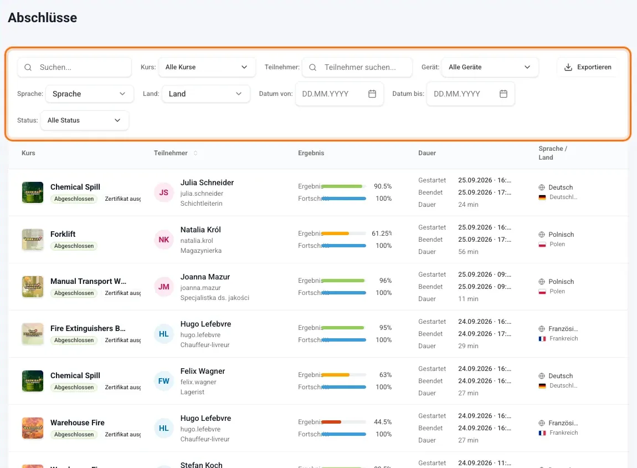The image size is (637, 468).
Task: Click the Polish flag in Natalia Król row
Action: 542,245
